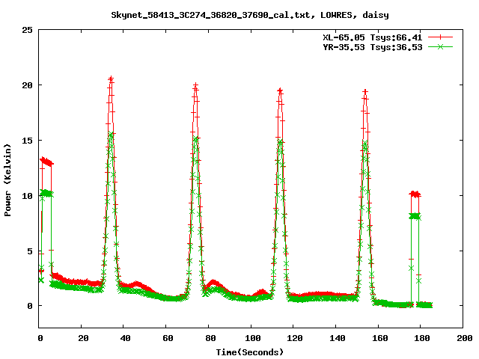This screenshot has height=359, width=479.
Task: Click the x-axis tick label 200
Action: [x=465, y=338]
